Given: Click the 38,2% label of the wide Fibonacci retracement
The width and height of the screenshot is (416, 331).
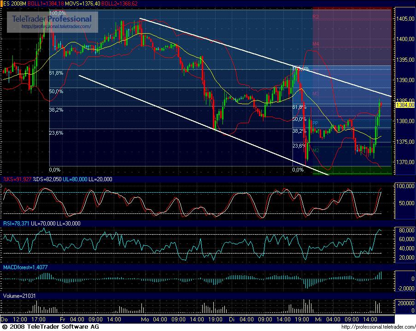Looking at the screenshot, I should [x=56, y=110].
